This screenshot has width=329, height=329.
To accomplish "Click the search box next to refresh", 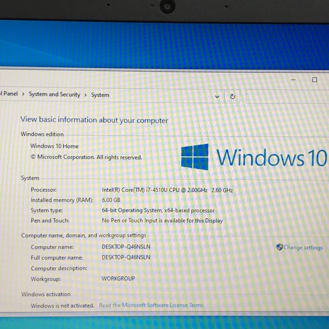I will tap(287, 96).
